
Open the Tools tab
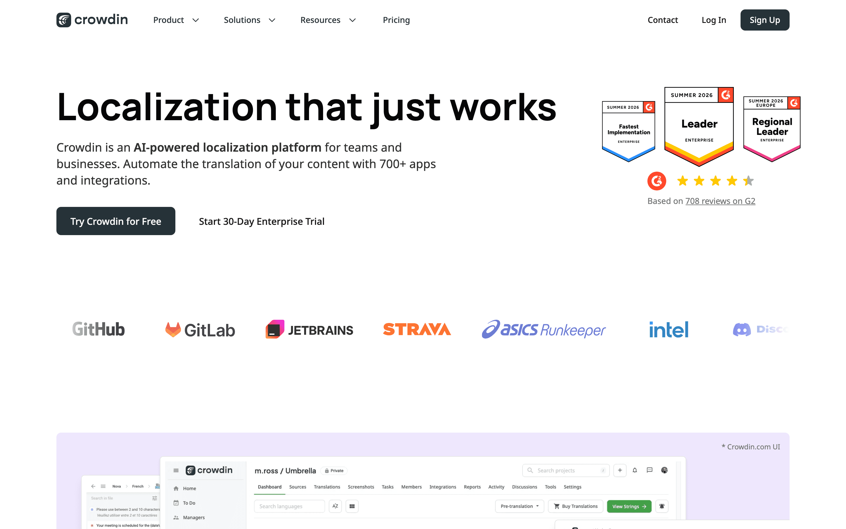550,487
